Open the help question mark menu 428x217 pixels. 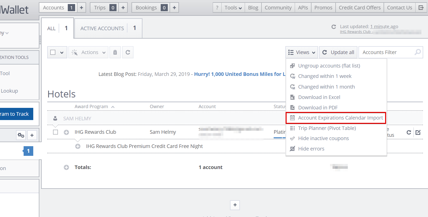tap(217, 8)
